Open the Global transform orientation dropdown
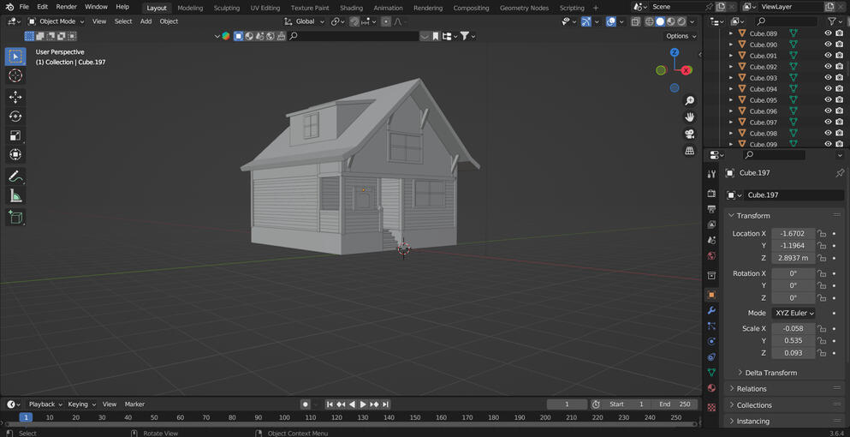Viewport: 850px width, 437px height. [304, 21]
